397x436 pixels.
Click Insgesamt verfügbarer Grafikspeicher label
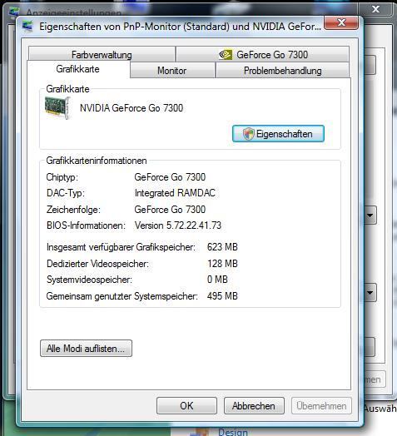pos(121,247)
